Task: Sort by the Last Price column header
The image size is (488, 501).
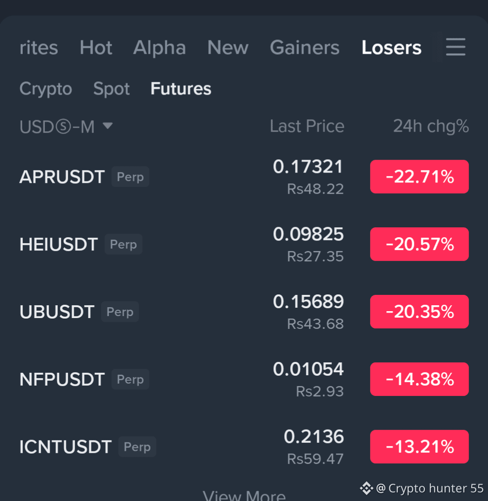Action: coord(307,126)
